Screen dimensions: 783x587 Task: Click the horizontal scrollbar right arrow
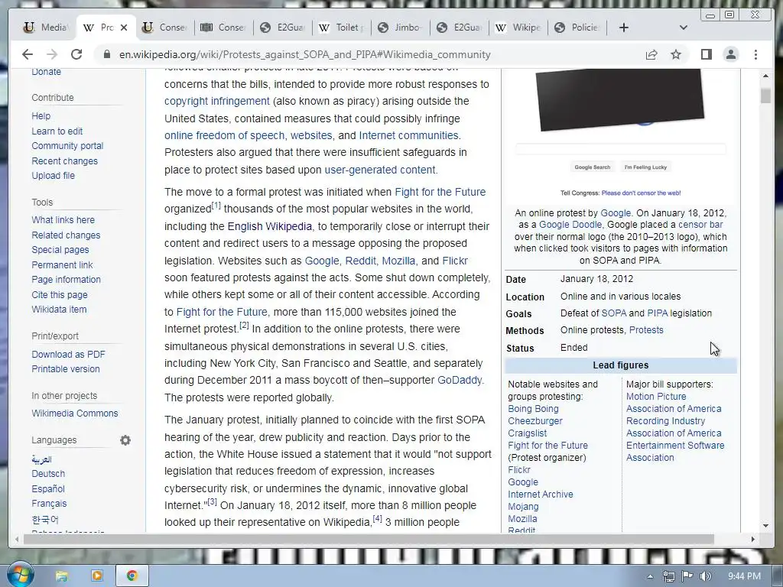coord(753,539)
